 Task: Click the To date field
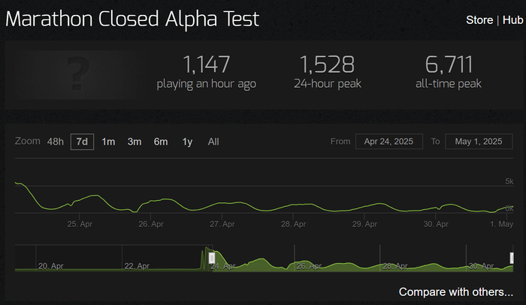pos(478,142)
